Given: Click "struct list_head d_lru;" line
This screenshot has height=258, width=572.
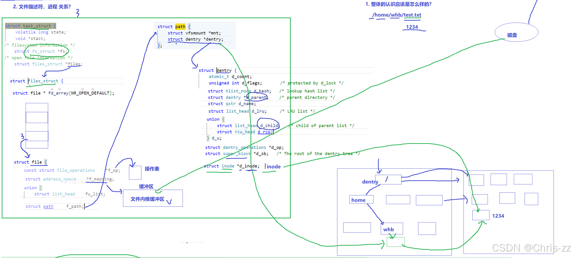Looking at the screenshot, I should click(x=237, y=111).
